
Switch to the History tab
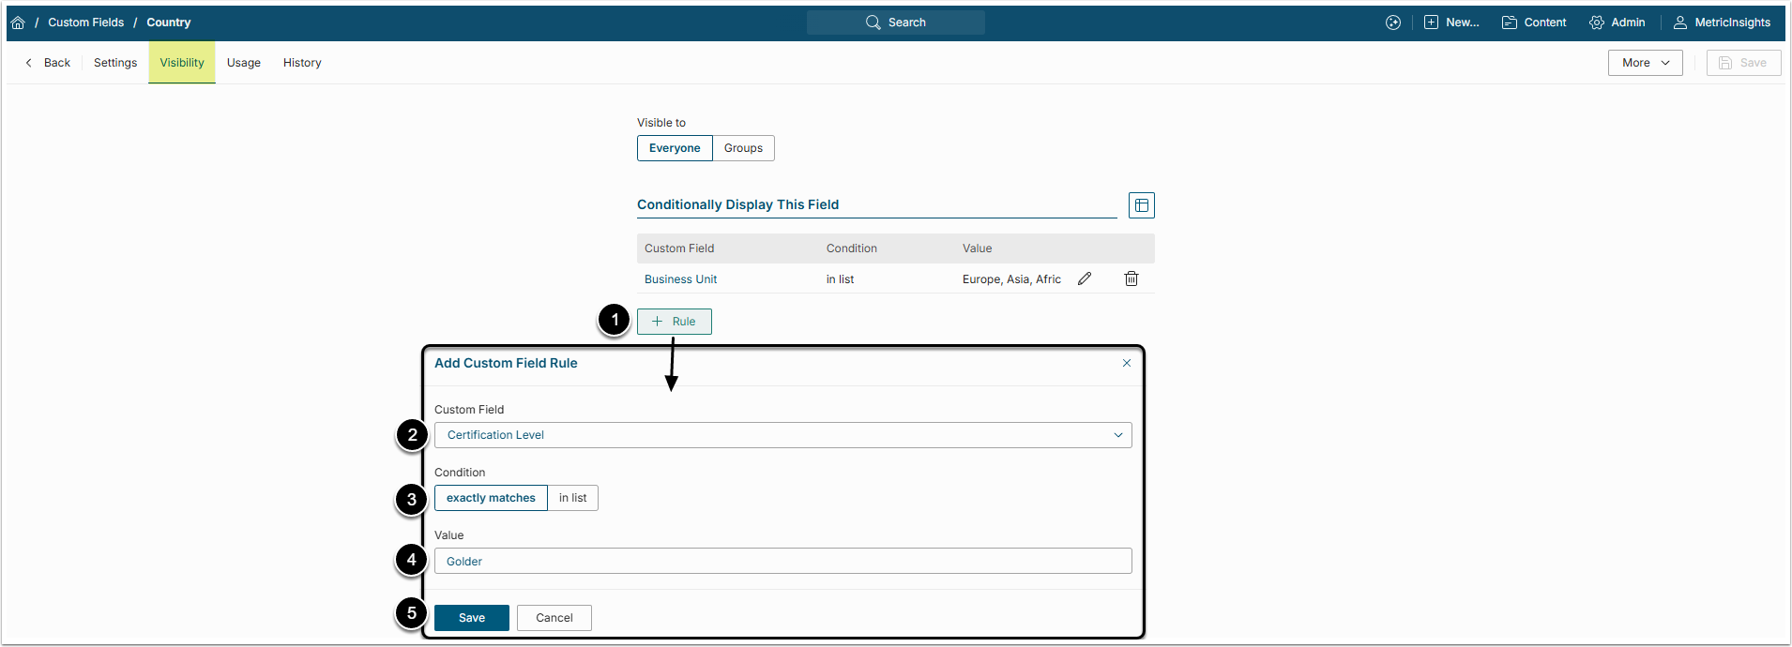pyautogui.click(x=302, y=63)
